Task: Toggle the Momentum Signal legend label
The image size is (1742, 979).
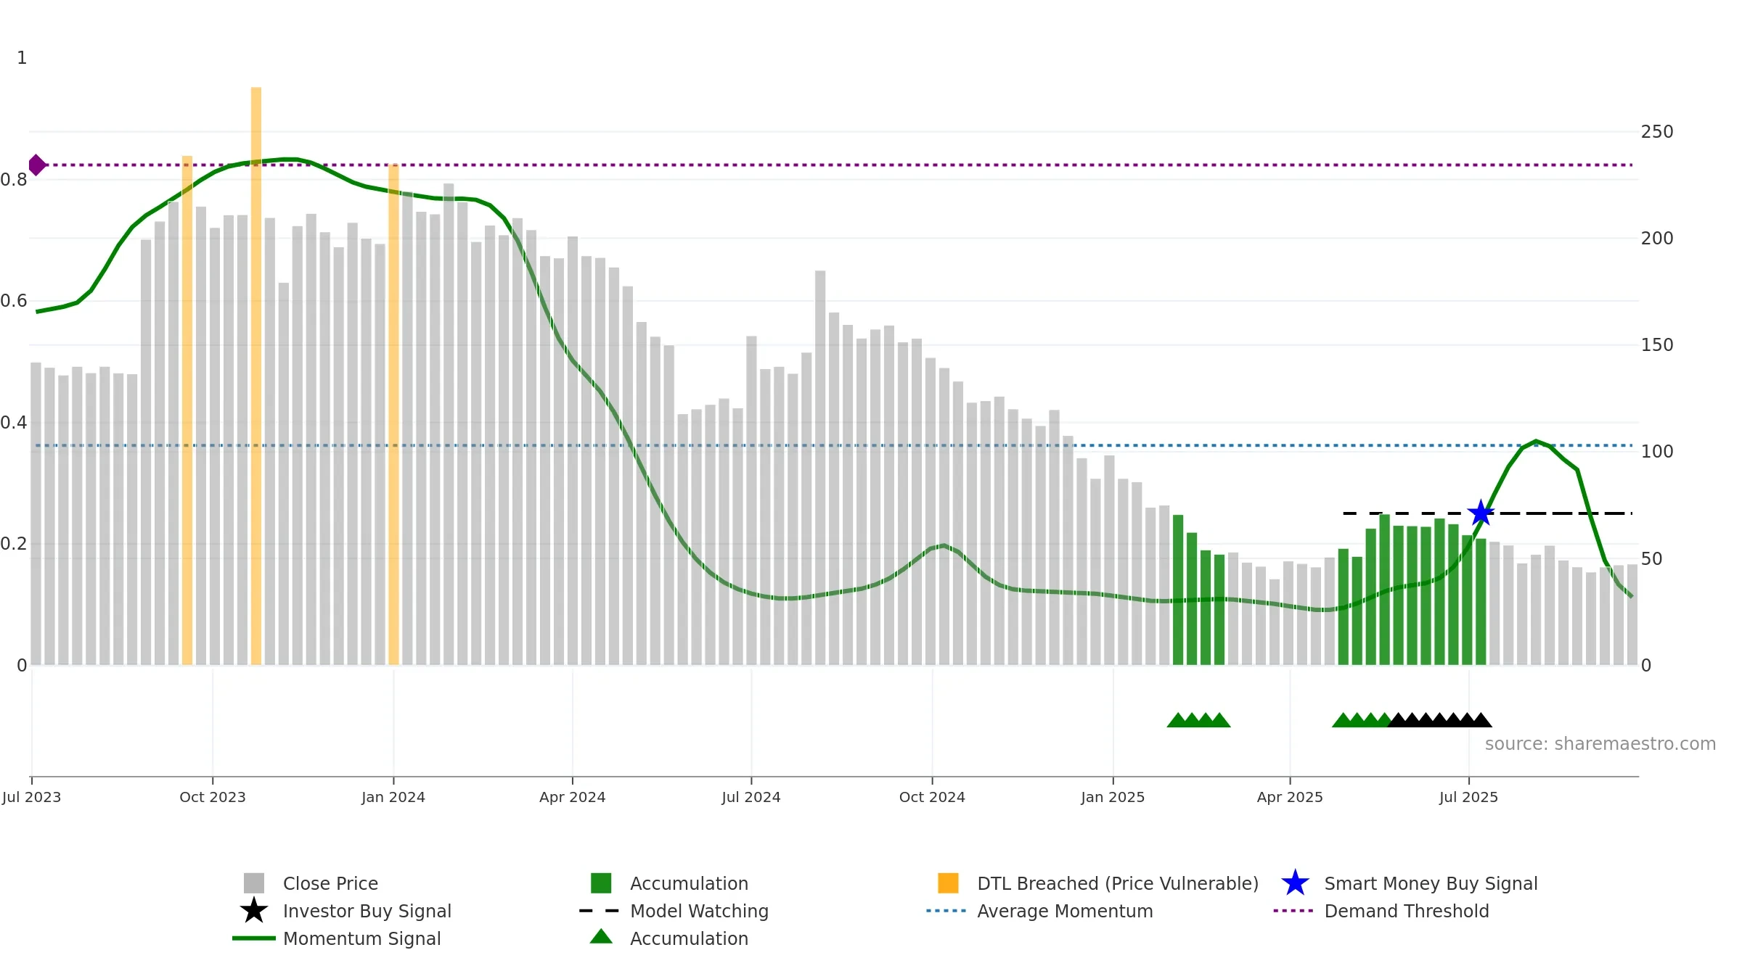Action: click(x=362, y=938)
